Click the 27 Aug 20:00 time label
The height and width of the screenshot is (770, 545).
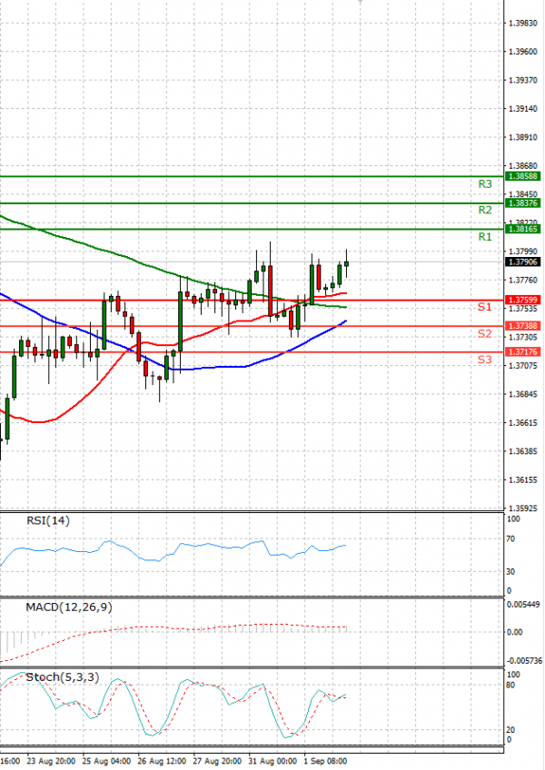218,761
